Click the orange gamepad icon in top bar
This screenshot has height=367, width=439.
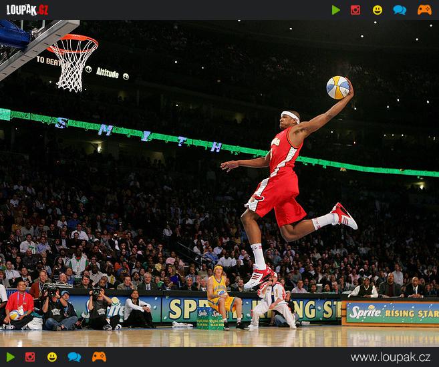[x=424, y=10]
